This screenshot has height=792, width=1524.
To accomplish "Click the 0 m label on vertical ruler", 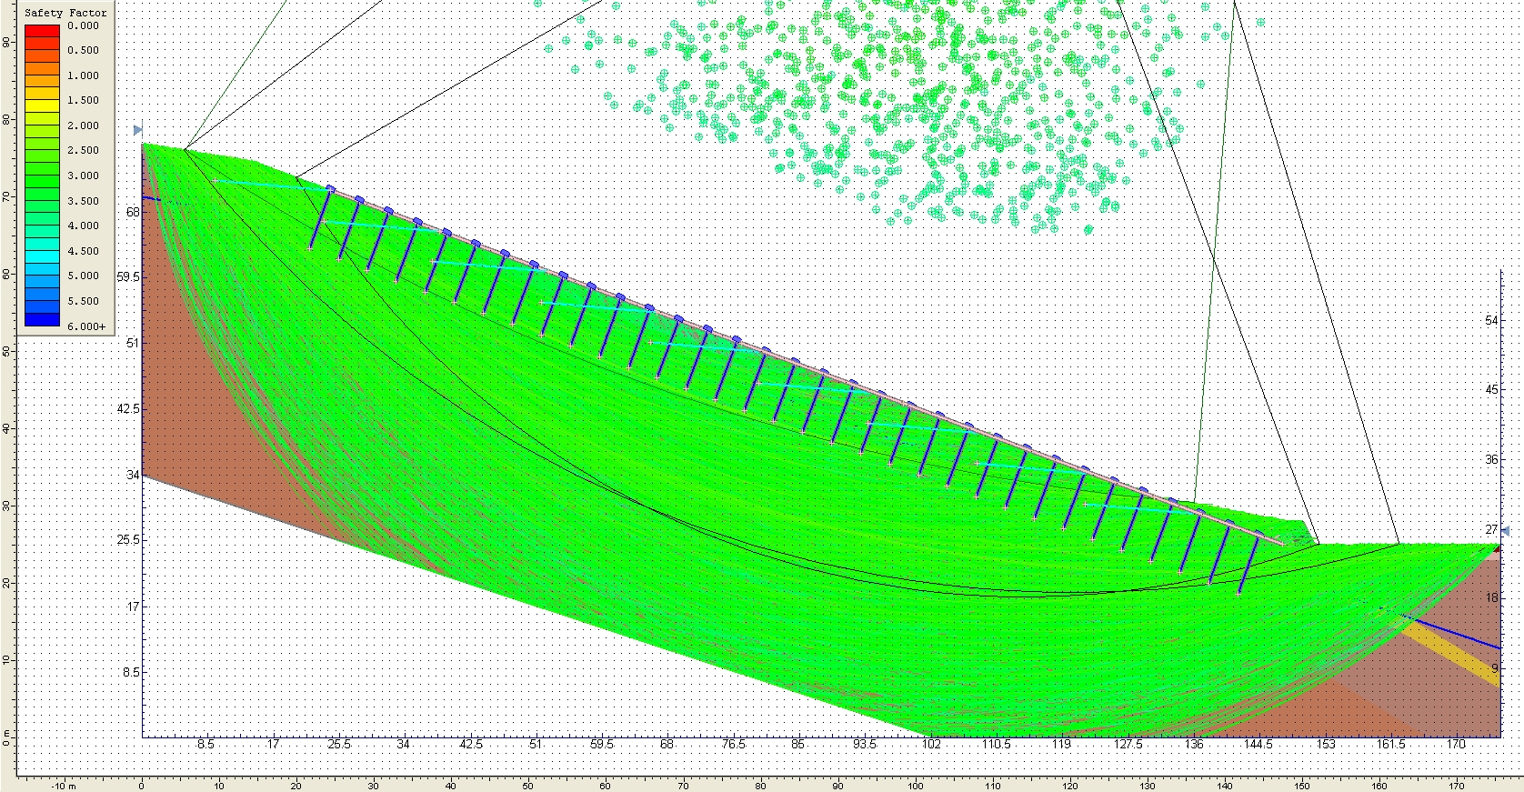I will pyautogui.click(x=7, y=738).
